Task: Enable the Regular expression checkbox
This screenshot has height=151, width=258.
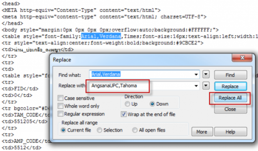Action: coord(61,114)
